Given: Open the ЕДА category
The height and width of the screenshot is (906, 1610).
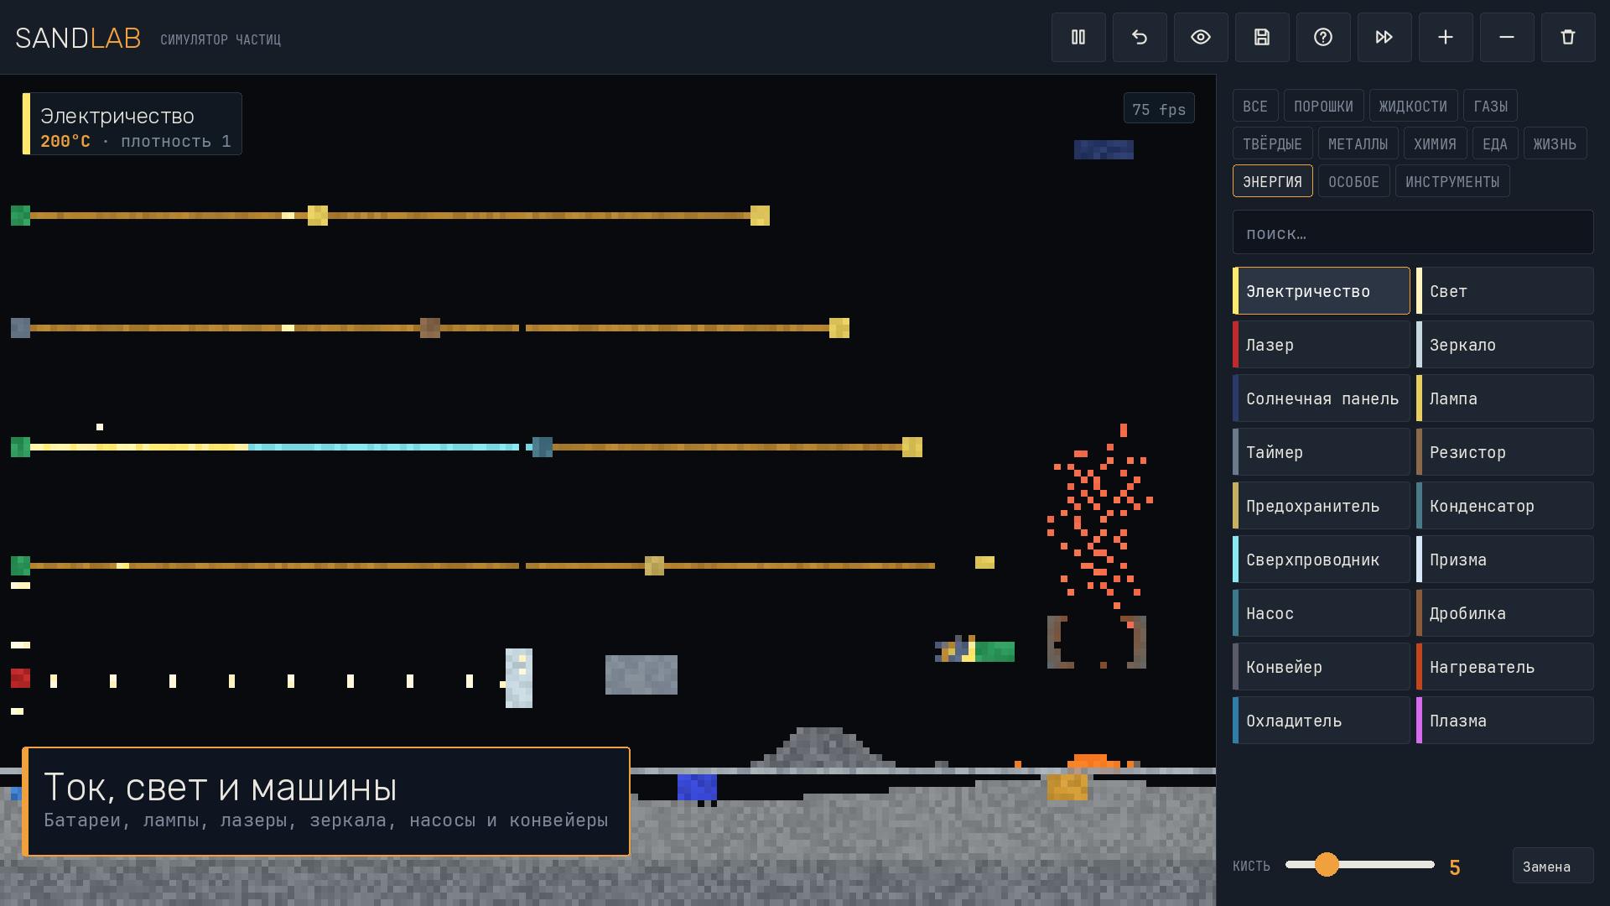Looking at the screenshot, I should [1494, 143].
